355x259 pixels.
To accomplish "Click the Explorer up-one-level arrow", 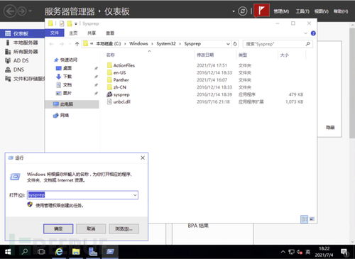I will coord(77,44).
